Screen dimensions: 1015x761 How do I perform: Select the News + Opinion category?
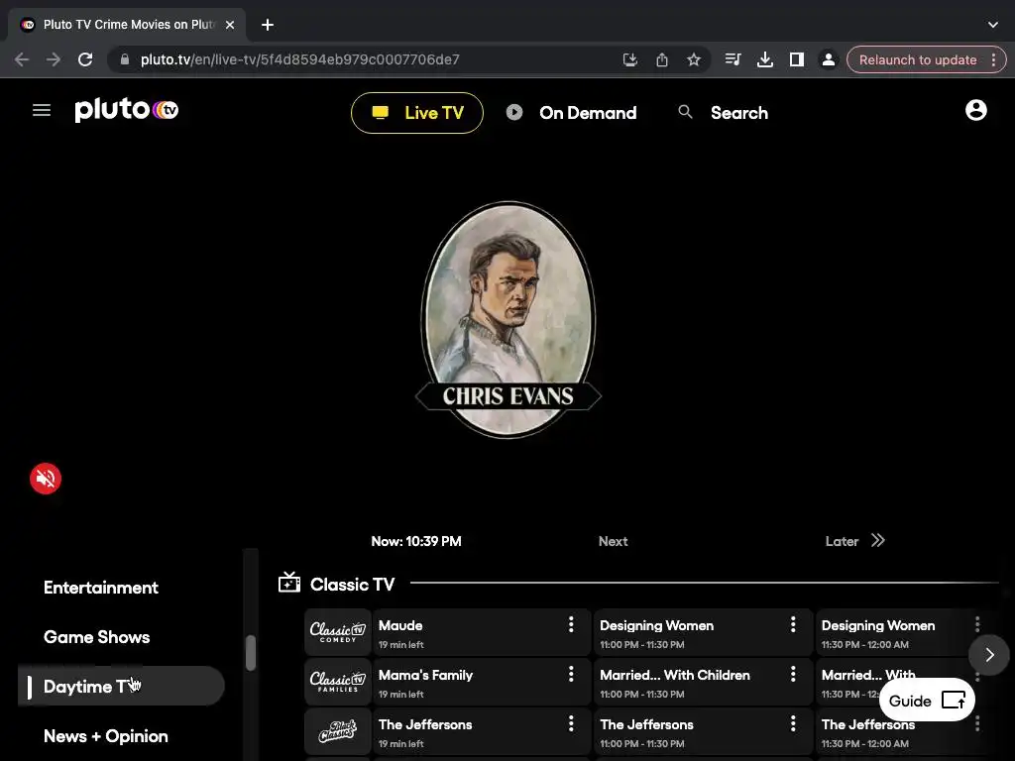tap(105, 736)
